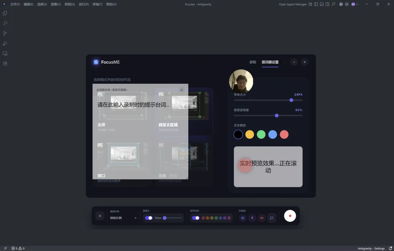Select the blue text color swatch
394x251 pixels.
[x=273, y=134]
